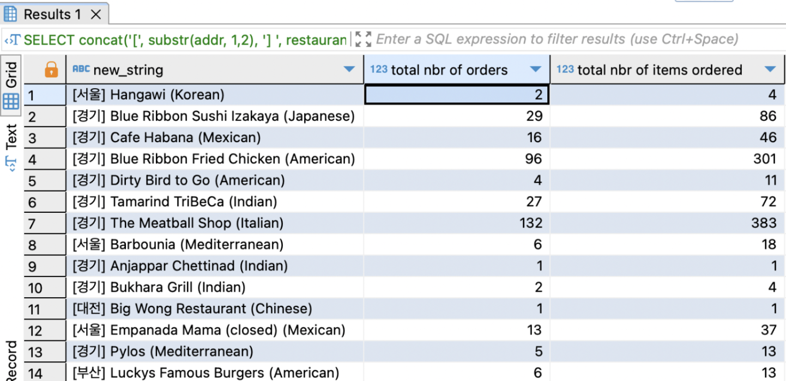This screenshot has height=381, width=786.
Task: Click the expand filter panel icon
Action: tap(362, 39)
